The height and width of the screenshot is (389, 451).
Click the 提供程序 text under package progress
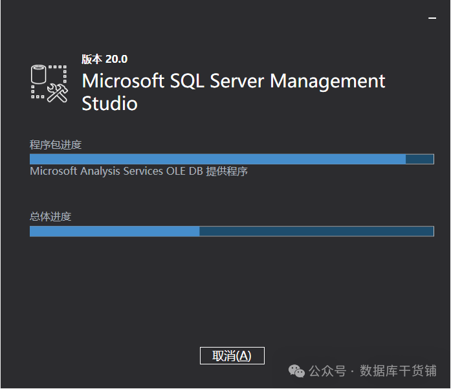(227, 172)
